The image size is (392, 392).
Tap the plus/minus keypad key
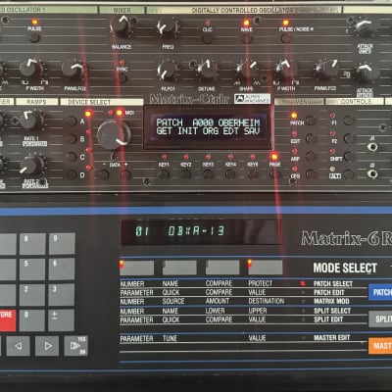62,320
